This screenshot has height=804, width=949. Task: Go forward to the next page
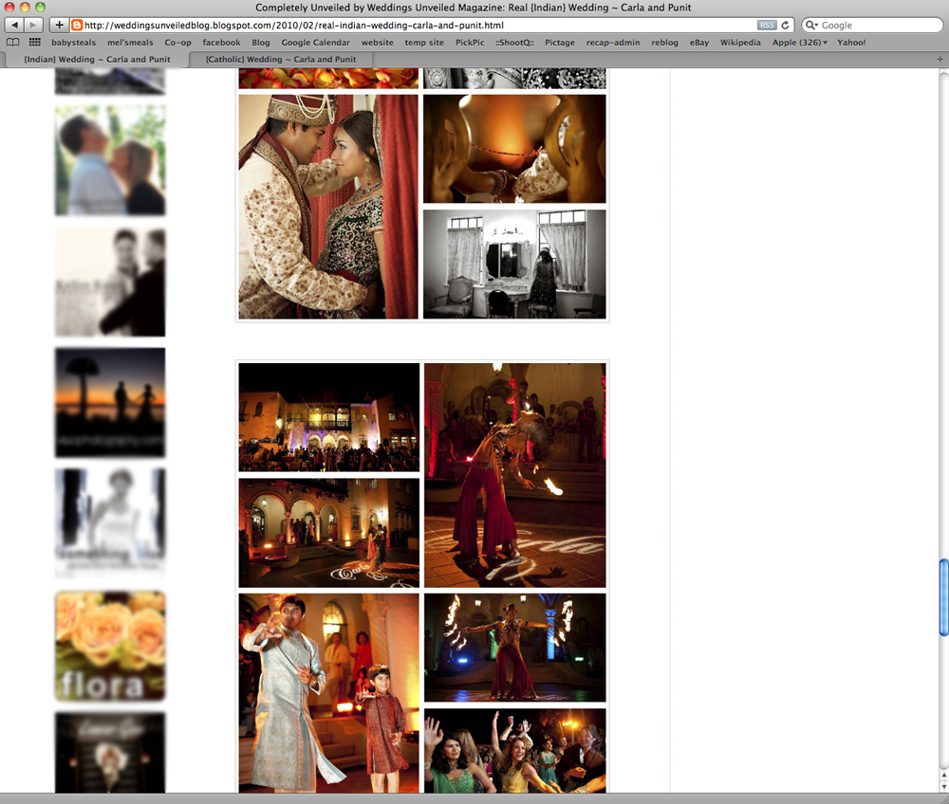click(34, 26)
